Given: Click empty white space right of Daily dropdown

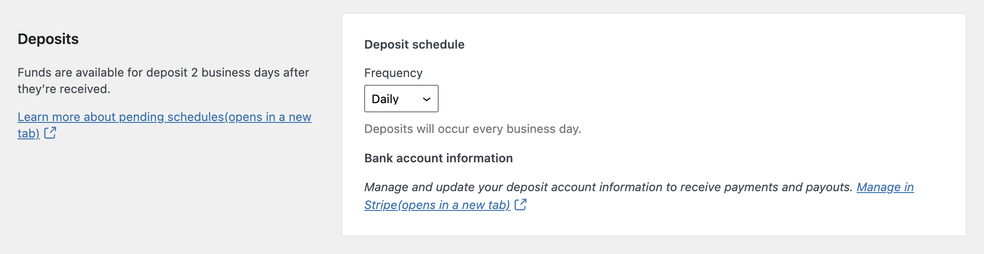Looking at the screenshot, I should tap(644, 99).
